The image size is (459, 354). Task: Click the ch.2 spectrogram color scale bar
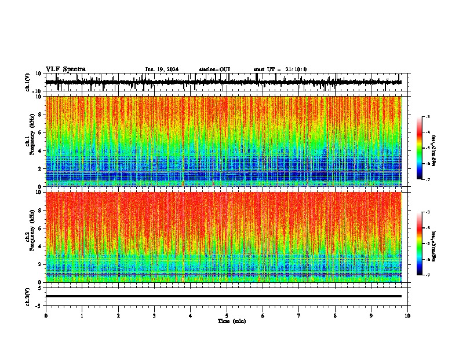pyautogui.click(x=419, y=244)
